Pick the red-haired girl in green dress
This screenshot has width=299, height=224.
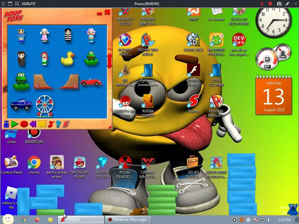point(44,59)
